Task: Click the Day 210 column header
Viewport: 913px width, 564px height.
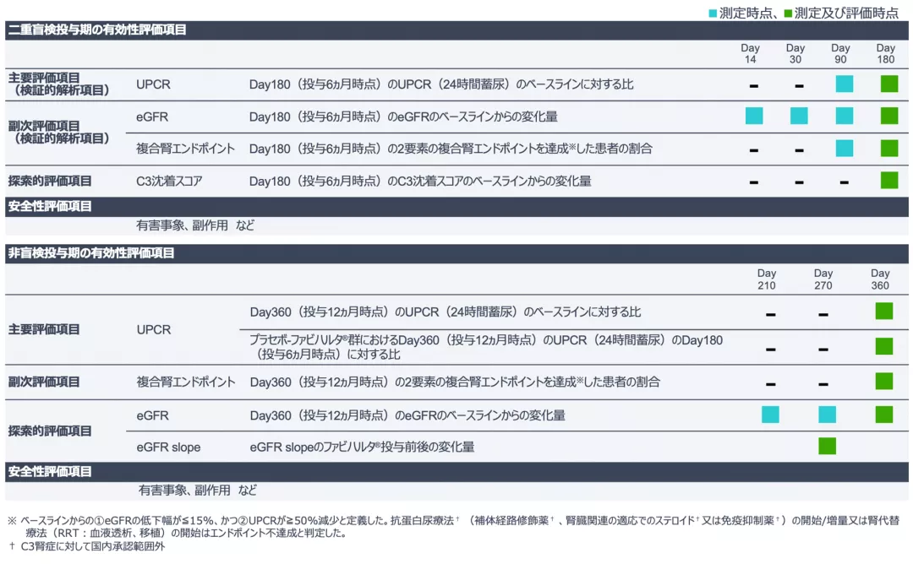Action: point(767,278)
